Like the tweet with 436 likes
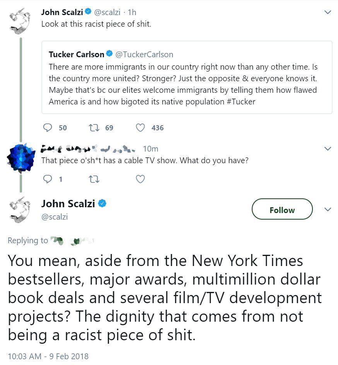Viewport: 338px width, 365px height. pyautogui.click(x=141, y=128)
